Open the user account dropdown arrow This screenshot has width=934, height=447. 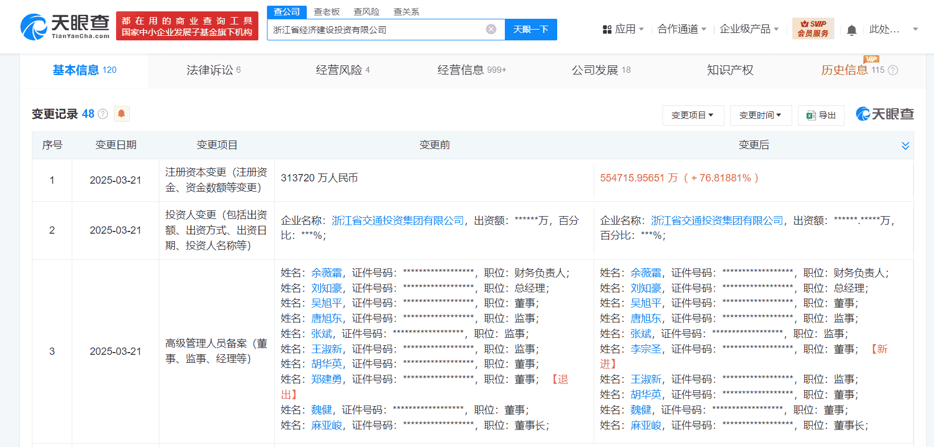click(x=915, y=29)
